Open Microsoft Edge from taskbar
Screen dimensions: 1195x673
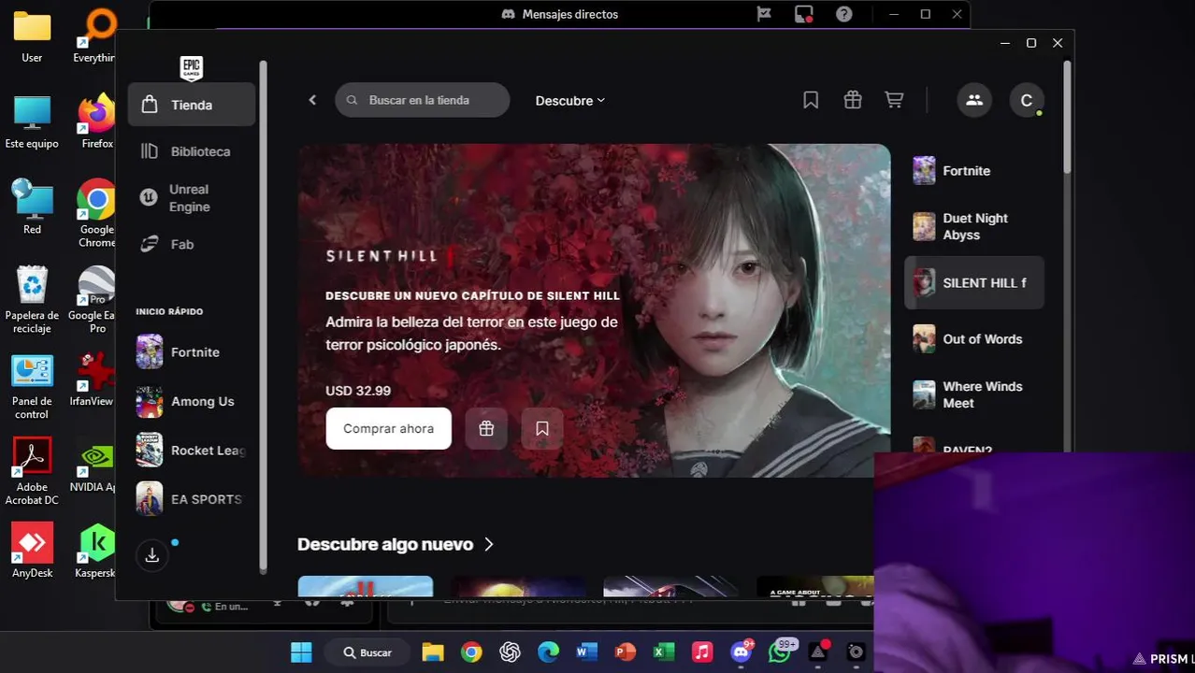(548, 652)
